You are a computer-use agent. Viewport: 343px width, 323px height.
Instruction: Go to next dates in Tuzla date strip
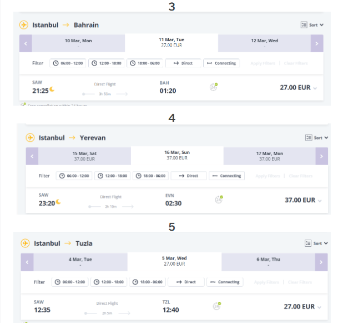321,262
